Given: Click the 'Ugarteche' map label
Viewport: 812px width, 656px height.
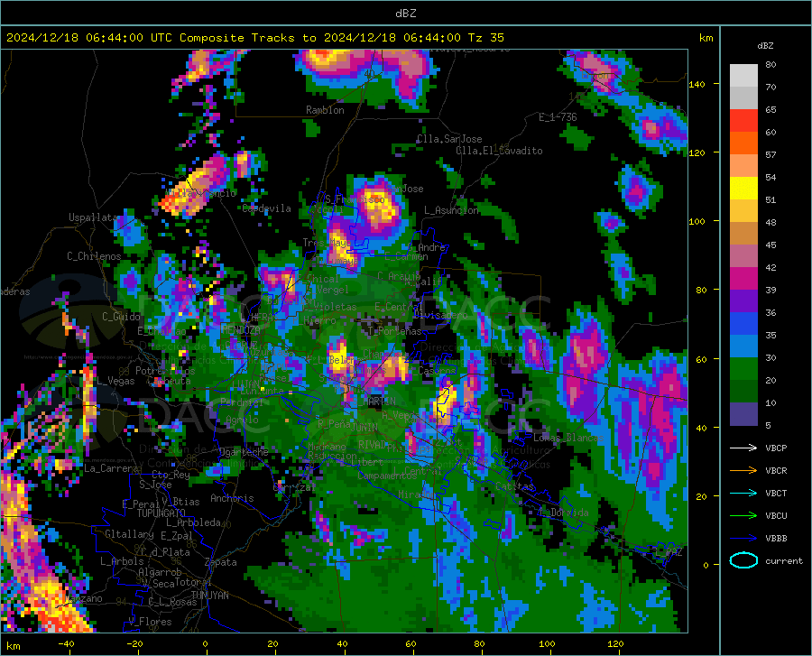Looking at the screenshot, I should click(244, 452).
